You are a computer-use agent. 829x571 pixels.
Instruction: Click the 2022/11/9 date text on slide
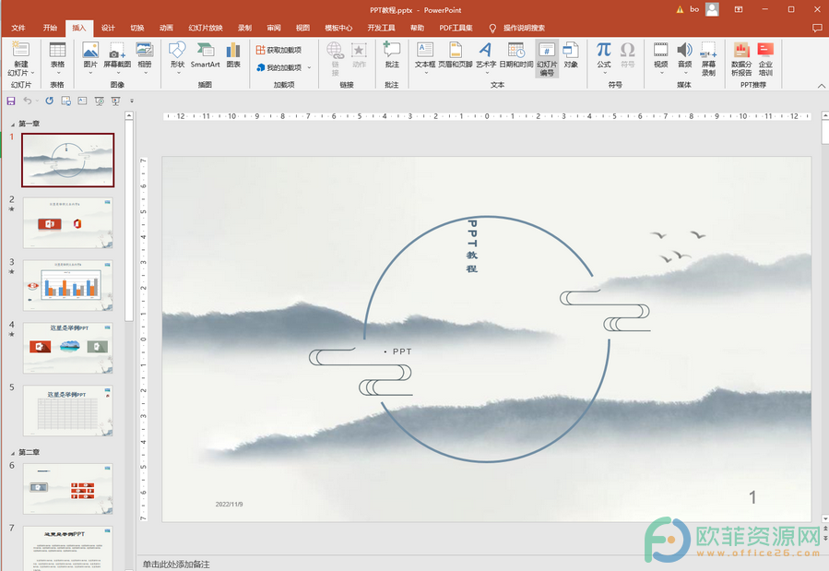[229, 505]
